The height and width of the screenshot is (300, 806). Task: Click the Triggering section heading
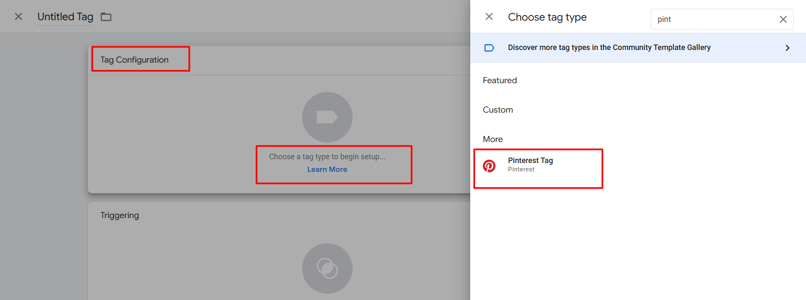(x=119, y=215)
